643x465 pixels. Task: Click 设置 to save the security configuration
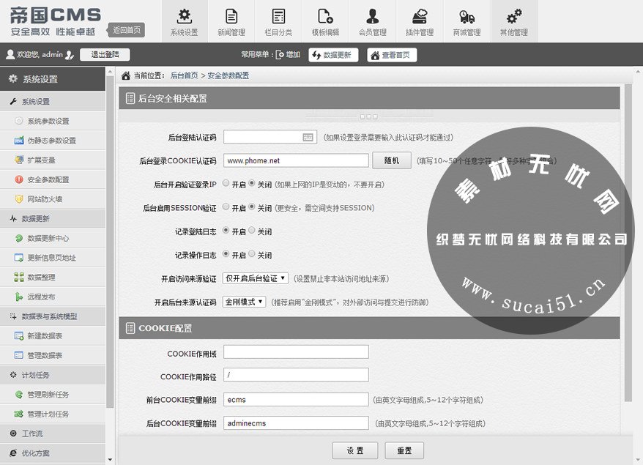[x=354, y=450]
